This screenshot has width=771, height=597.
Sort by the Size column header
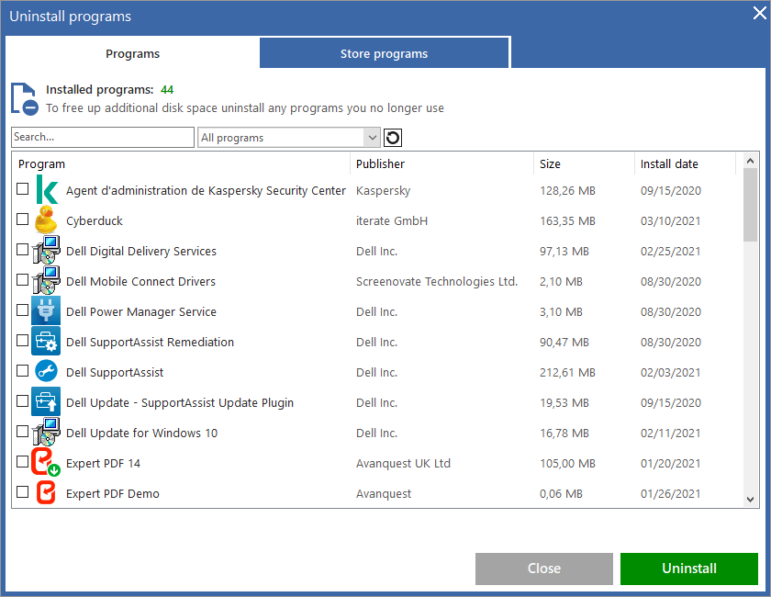pyautogui.click(x=584, y=163)
